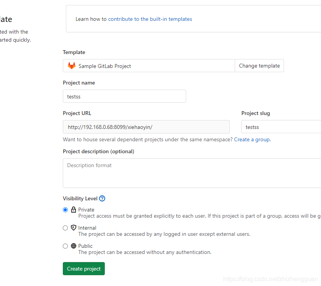This screenshot has width=321, height=286.
Task: Click the Private lock icon
Action: pos(74,210)
